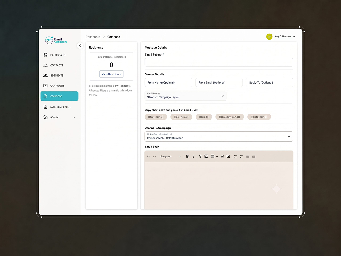Copy the {{company_name}} short code
This screenshot has height=256, width=341.
tap(230, 117)
